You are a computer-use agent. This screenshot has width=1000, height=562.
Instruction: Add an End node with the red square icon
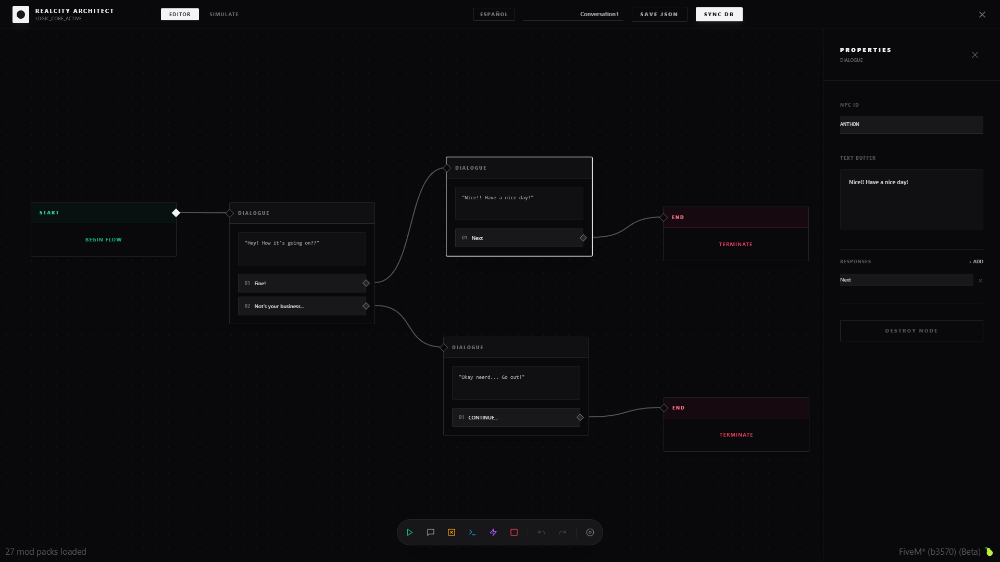[x=514, y=532]
